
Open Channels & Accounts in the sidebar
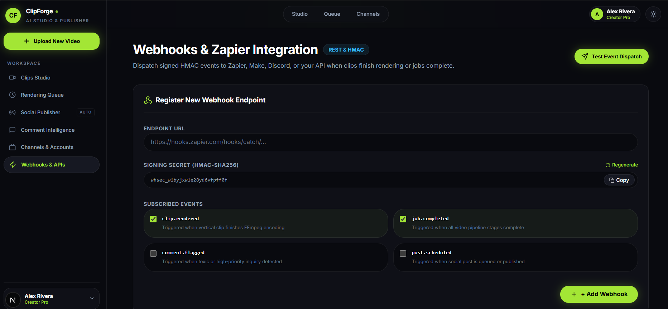(52, 147)
